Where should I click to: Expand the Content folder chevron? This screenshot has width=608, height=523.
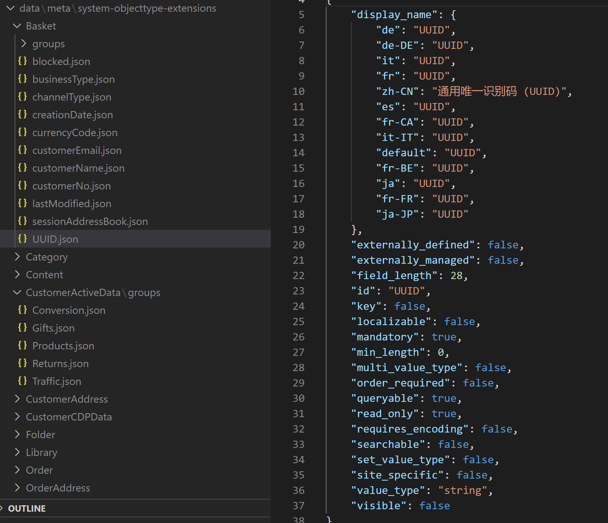[17, 274]
